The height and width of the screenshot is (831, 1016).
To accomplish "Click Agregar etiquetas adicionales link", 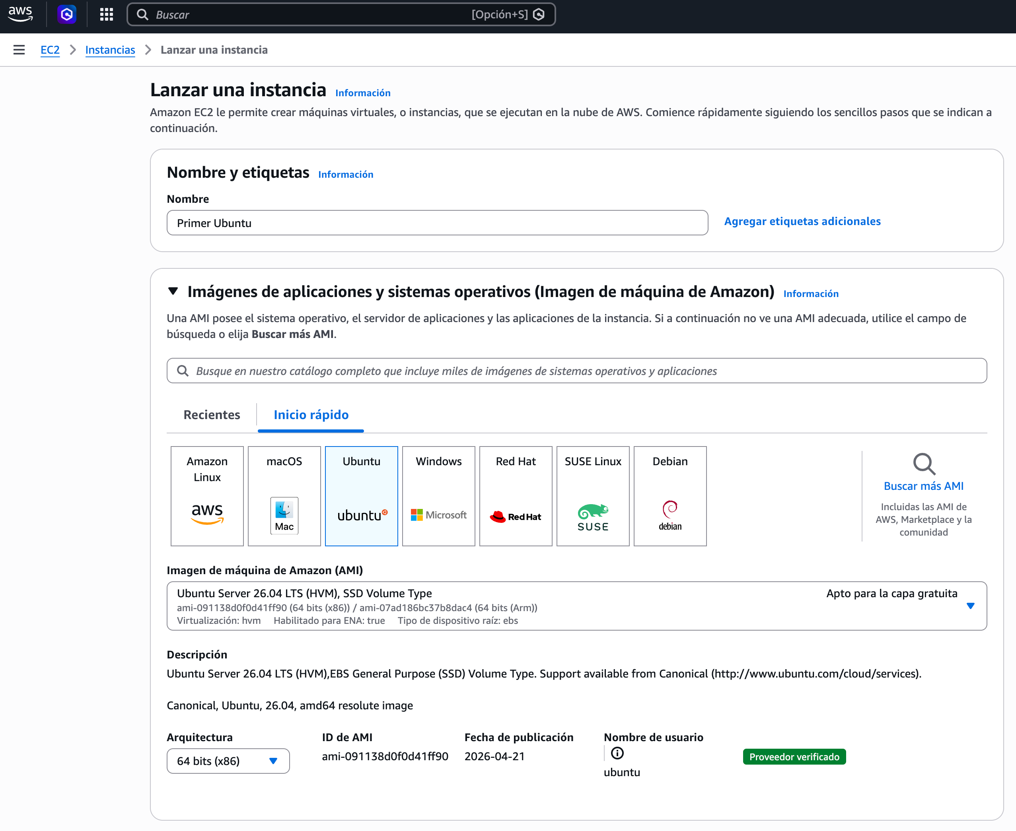I will click(802, 221).
